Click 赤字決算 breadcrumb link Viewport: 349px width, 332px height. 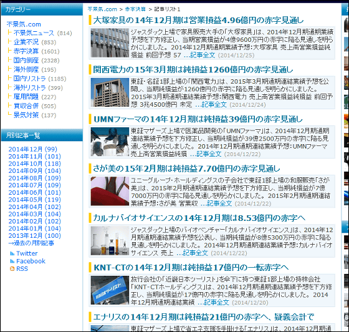coord(135,9)
